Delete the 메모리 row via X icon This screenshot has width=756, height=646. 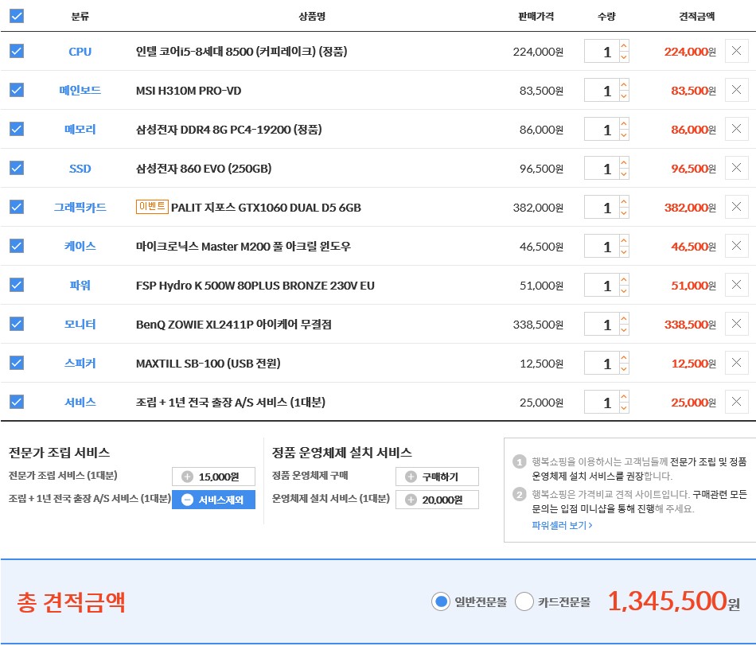[x=736, y=129]
